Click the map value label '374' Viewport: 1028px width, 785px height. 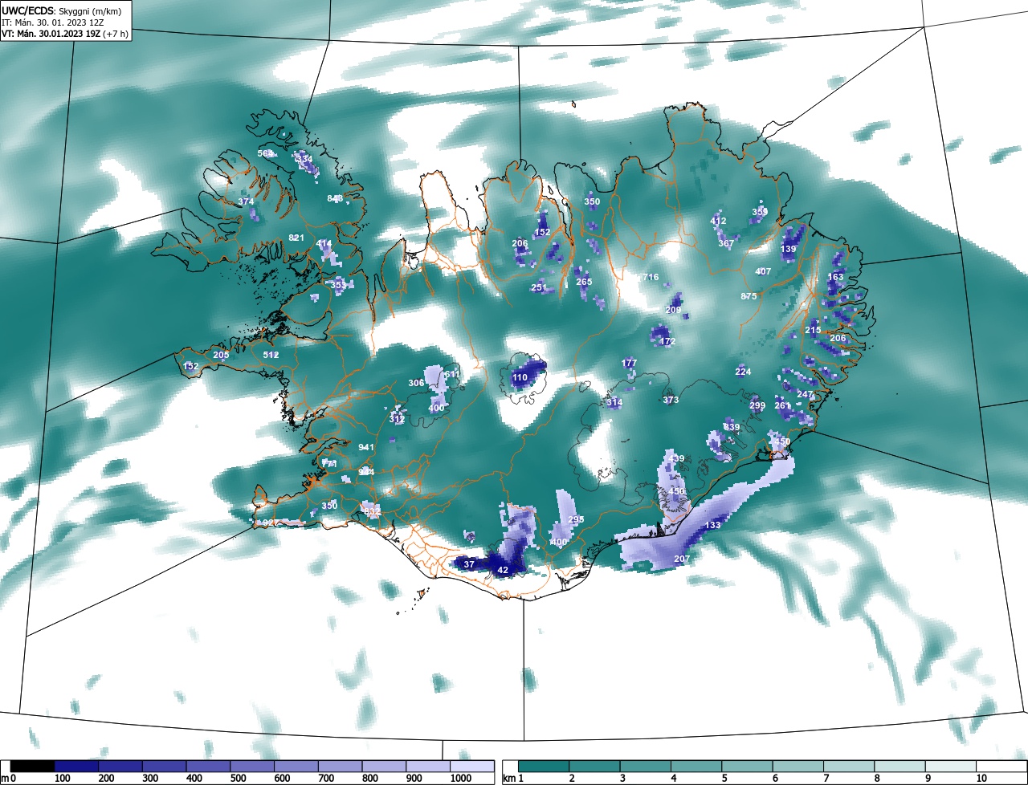tap(247, 201)
